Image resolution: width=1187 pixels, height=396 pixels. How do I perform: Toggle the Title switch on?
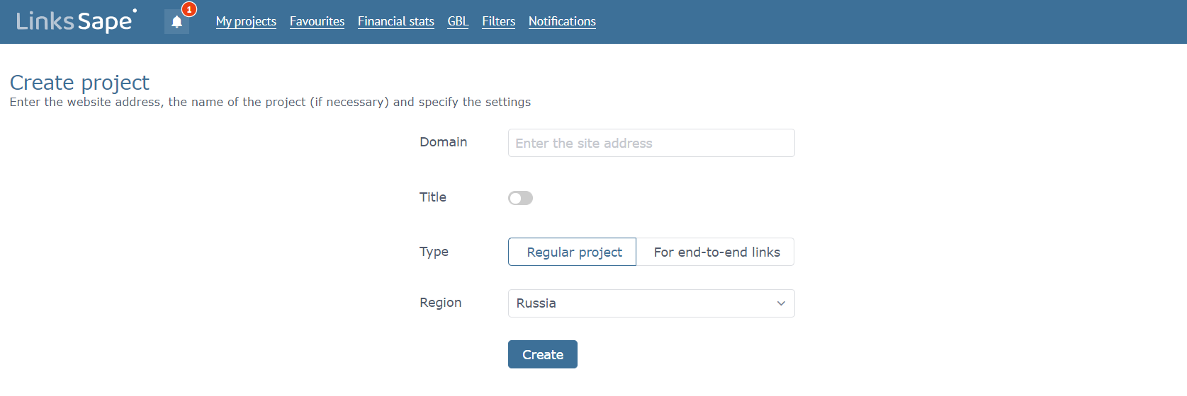(x=520, y=198)
